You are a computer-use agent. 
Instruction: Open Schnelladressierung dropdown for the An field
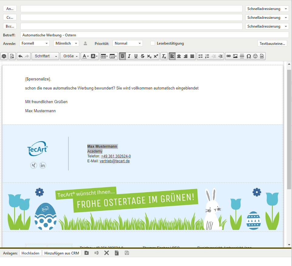pyautogui.click(x=267, y=9)
